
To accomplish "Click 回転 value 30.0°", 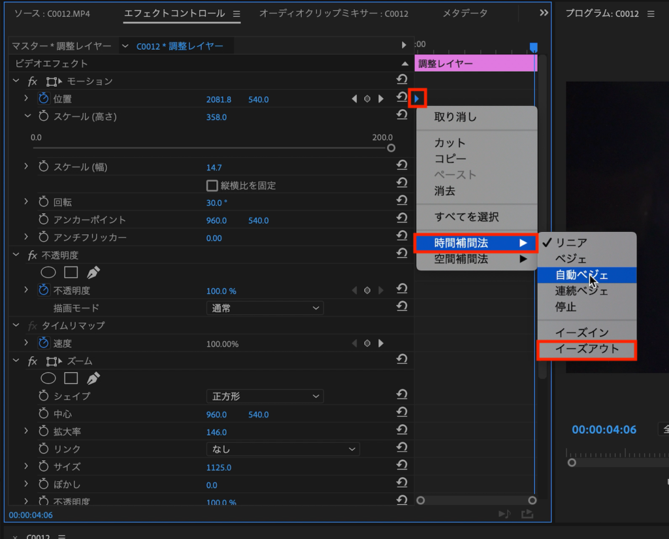I will click(x=217, y=203).
